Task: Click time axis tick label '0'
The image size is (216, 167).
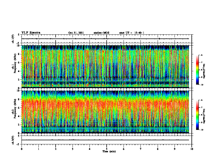Action: click(22, 149)
